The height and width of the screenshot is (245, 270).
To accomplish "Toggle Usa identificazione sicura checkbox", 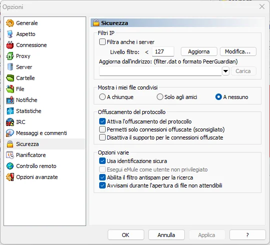I will tap(102, 161).
